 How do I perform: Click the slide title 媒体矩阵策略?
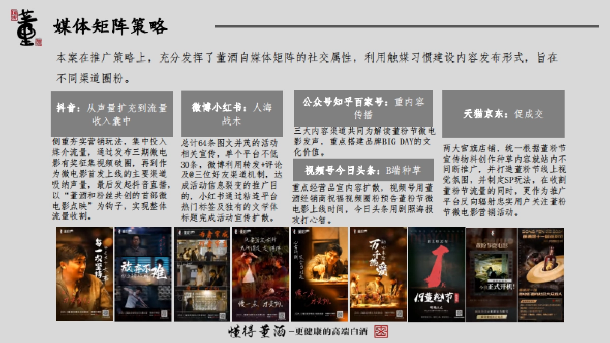[110, 26]
